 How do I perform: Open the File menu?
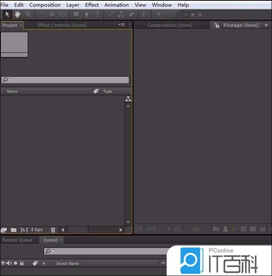click(5, 5)
